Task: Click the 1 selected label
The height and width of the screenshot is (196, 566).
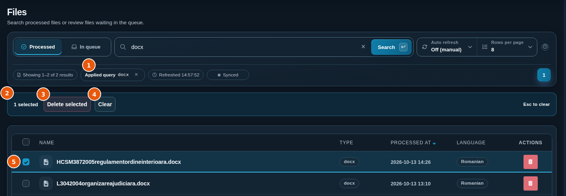Action: click(26, 105)
